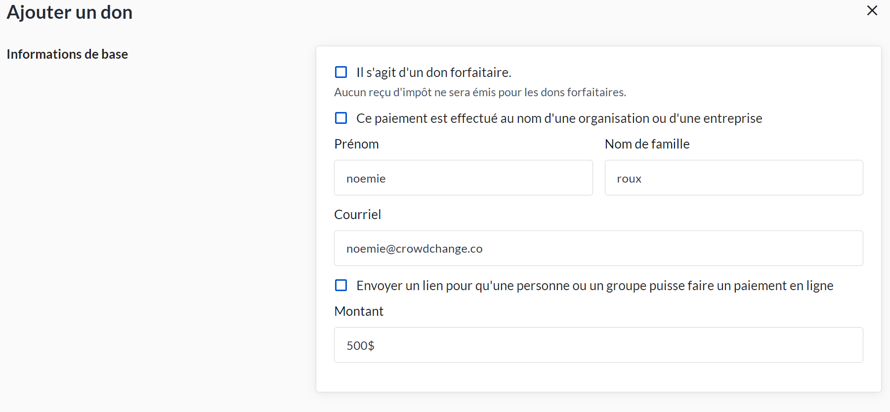
Task: Click into the Montant field showing 500$
Action: point(598,345)
